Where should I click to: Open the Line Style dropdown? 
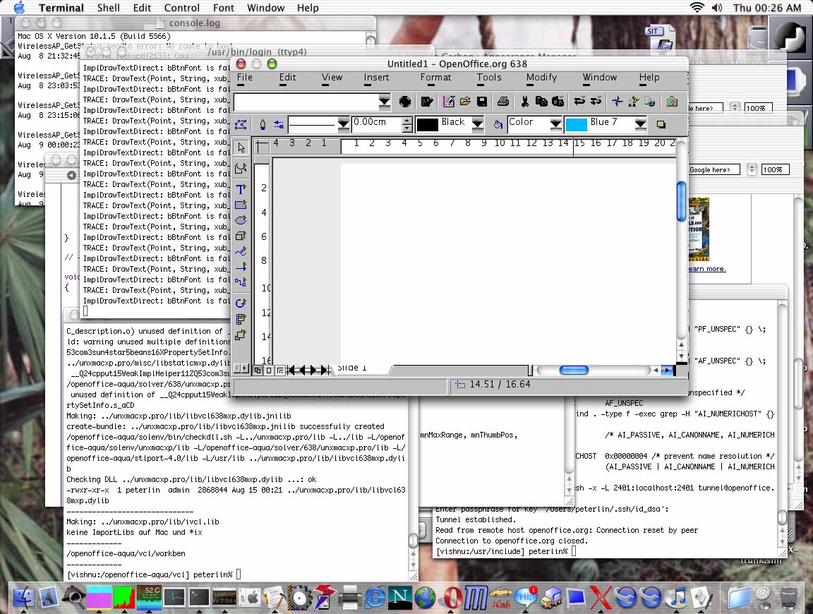click(x=343, y=124)
